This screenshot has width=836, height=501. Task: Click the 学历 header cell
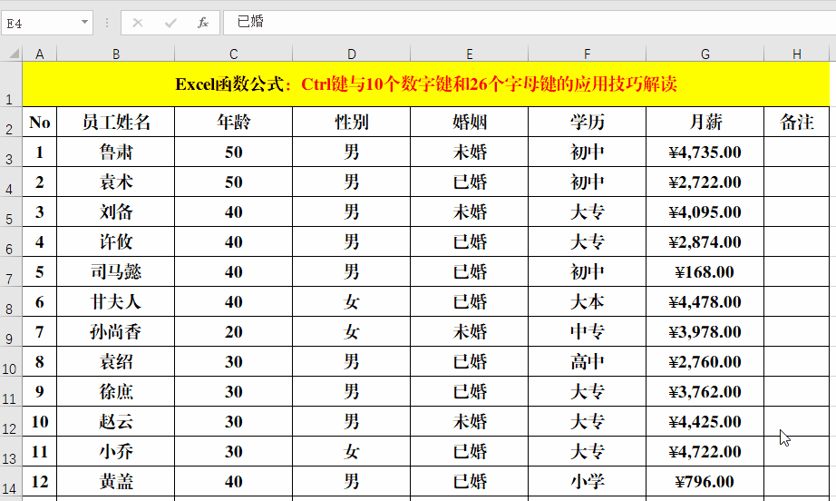click(587, 122)
